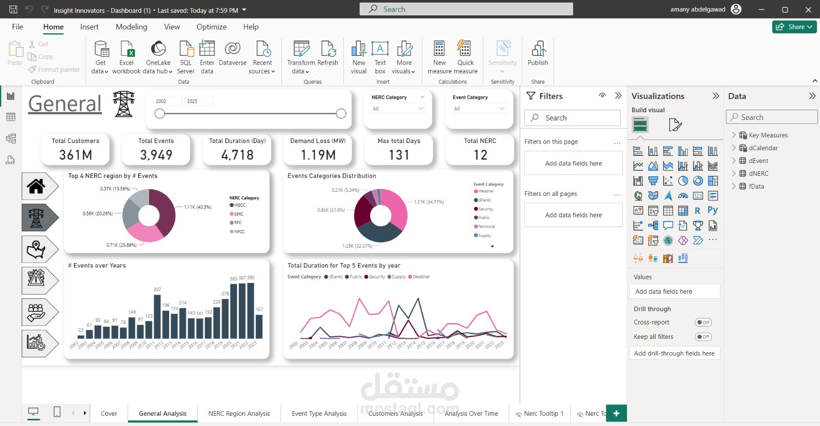Select the Card 123 visual
This screenshot has height=426, width=820.
pos(698,195)
